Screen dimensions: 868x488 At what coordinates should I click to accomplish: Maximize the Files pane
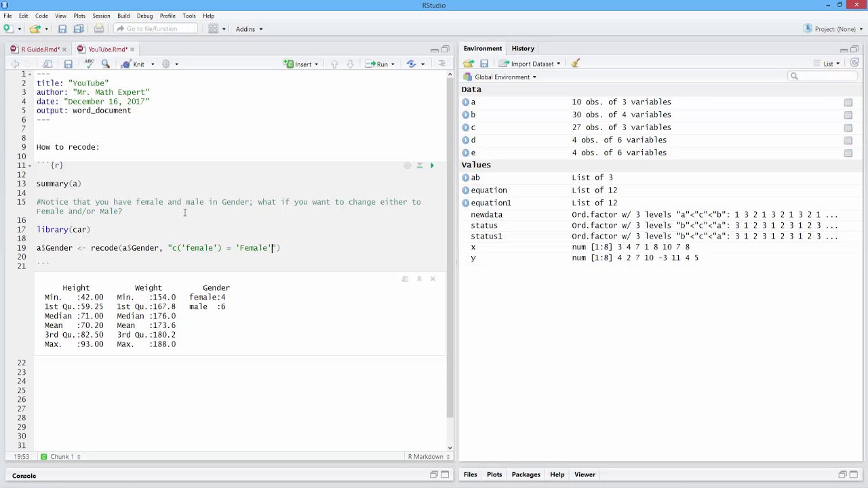point(854,474)
